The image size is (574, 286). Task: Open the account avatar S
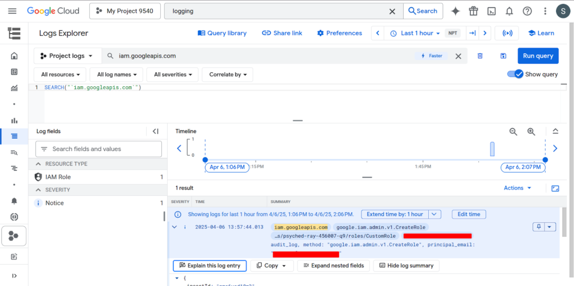pyautogui.click(x=563, y=11)
